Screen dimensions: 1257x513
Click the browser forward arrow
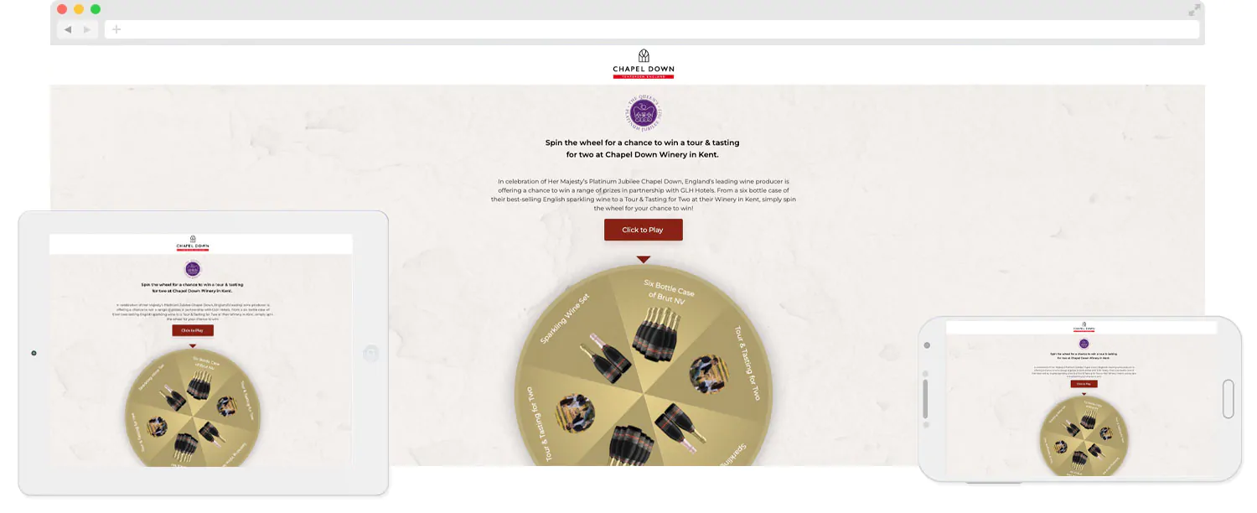[86, 29]
